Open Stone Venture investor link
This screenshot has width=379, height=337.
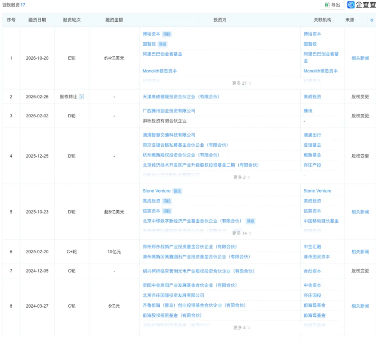(156, 191)
